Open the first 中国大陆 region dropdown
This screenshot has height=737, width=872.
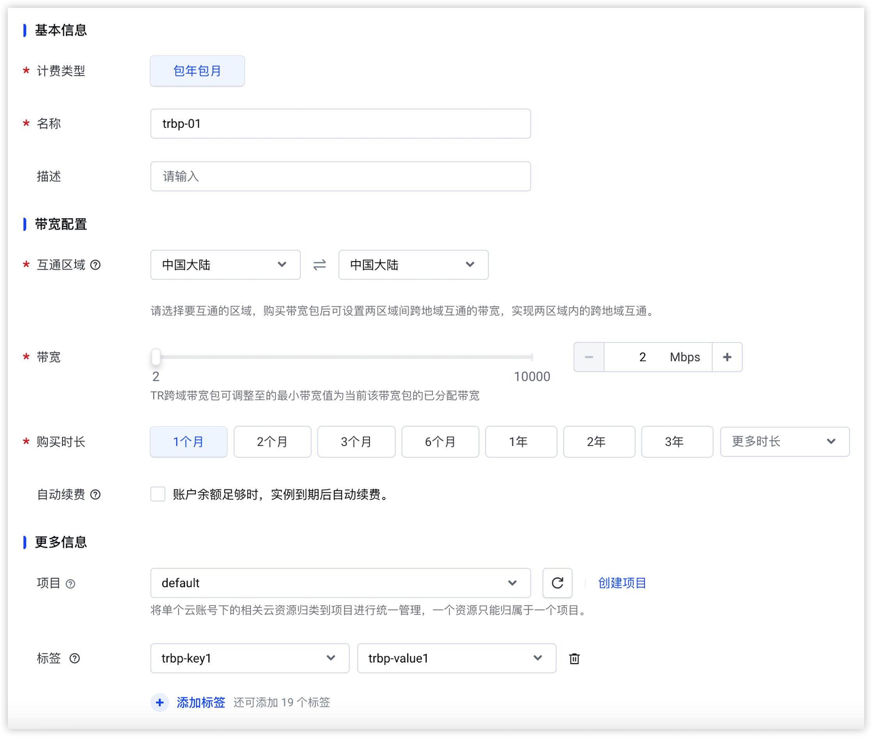225,265
